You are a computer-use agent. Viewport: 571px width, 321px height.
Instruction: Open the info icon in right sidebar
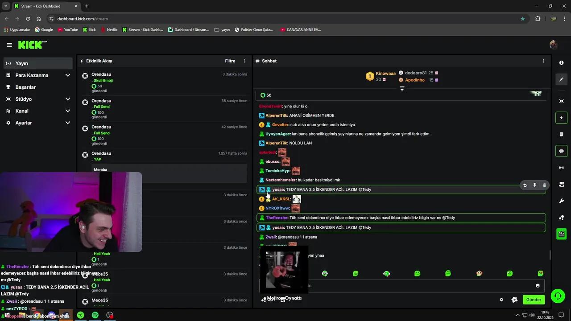[x=561, y=63]
